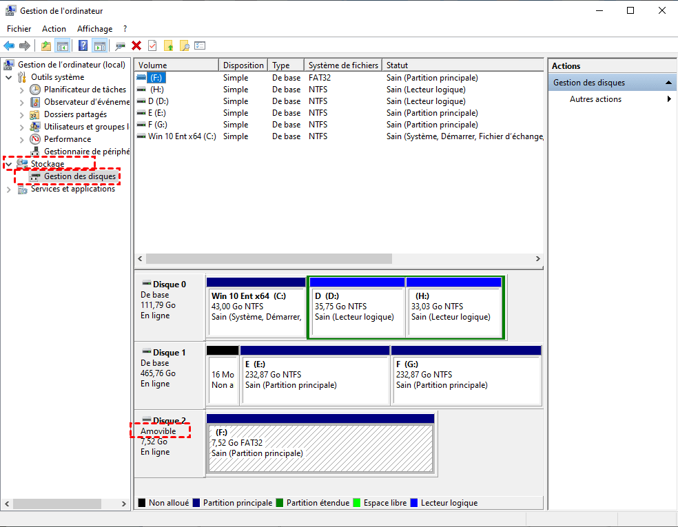Image resolution: width=678 pixels, height=527 pixels.
Task: Click the blue Back arrow in toolbar
Action: (x=9, y=45)
